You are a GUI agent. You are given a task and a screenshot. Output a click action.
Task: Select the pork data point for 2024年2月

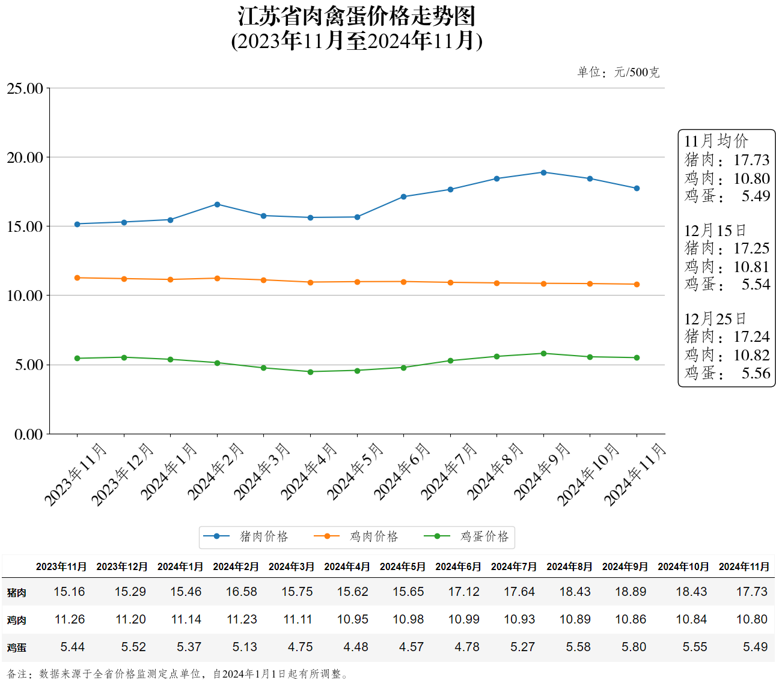coord(217,204)
